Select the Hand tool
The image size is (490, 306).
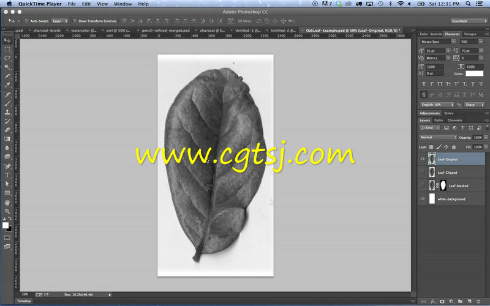click(7, 203)
